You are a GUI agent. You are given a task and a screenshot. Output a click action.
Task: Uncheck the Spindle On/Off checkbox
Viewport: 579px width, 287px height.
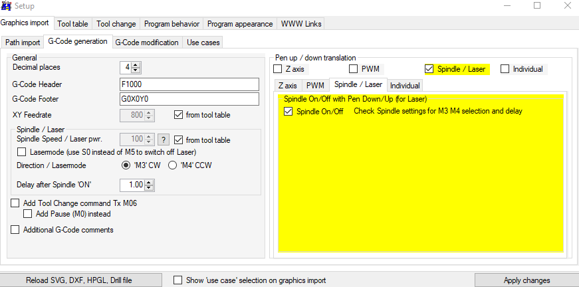coord(288,111)
